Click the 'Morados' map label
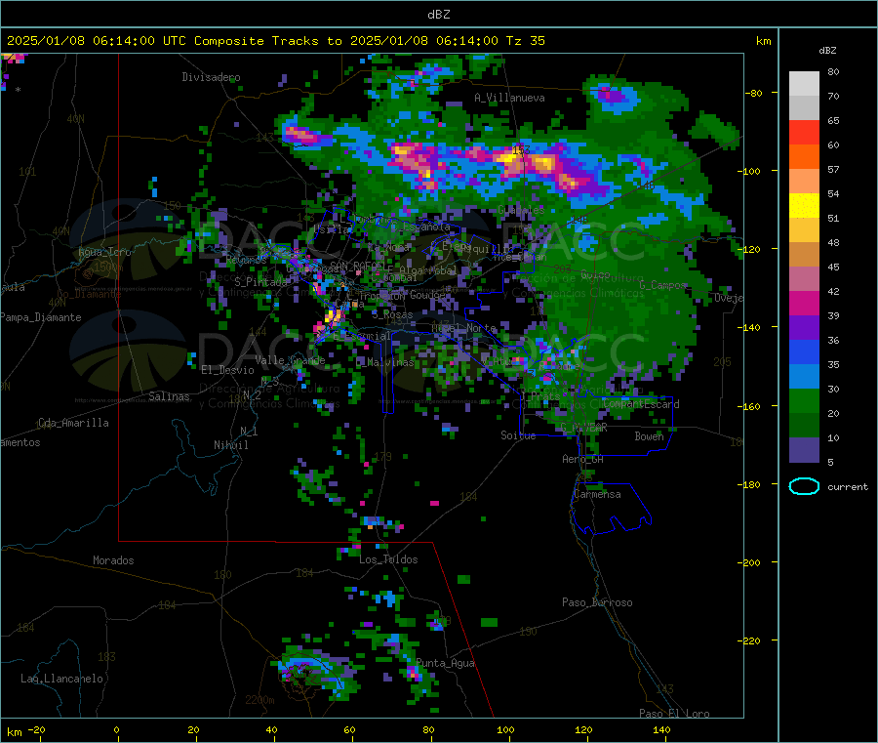This screenshot has width=878, height=743. (113, 560)
